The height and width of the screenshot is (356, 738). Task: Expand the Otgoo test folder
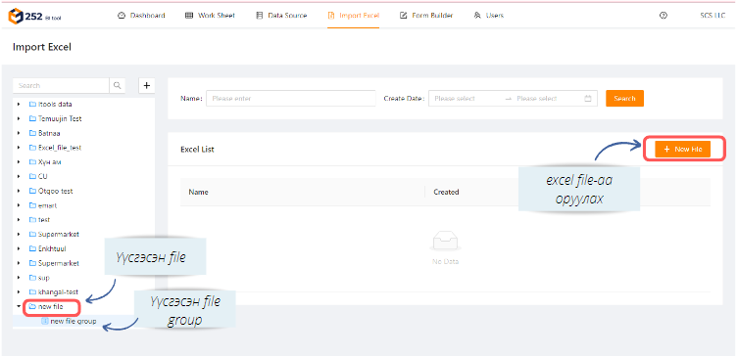tap(19, 191)
